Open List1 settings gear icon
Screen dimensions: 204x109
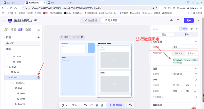click(x=191, y=28)
